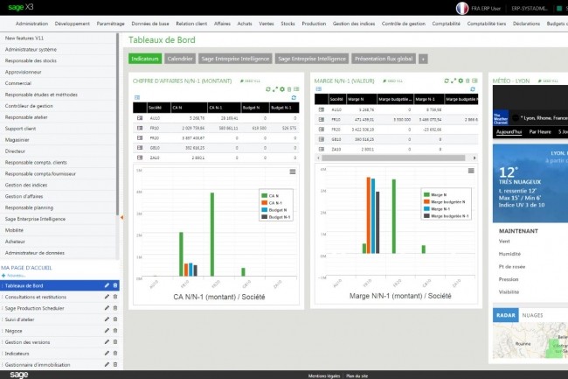Delete the Indicateurs page
The image size is (568, 379).
coord(115,354)
